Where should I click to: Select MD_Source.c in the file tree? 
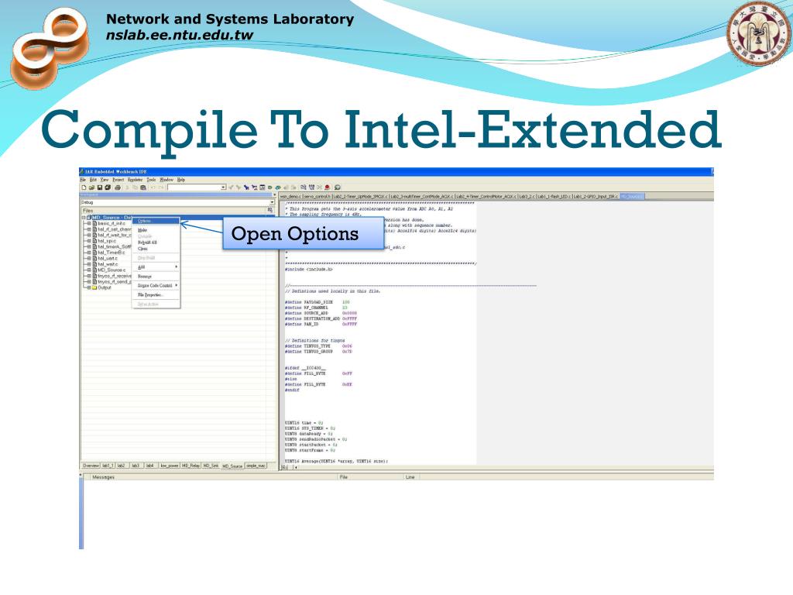[x=112, y=270]
